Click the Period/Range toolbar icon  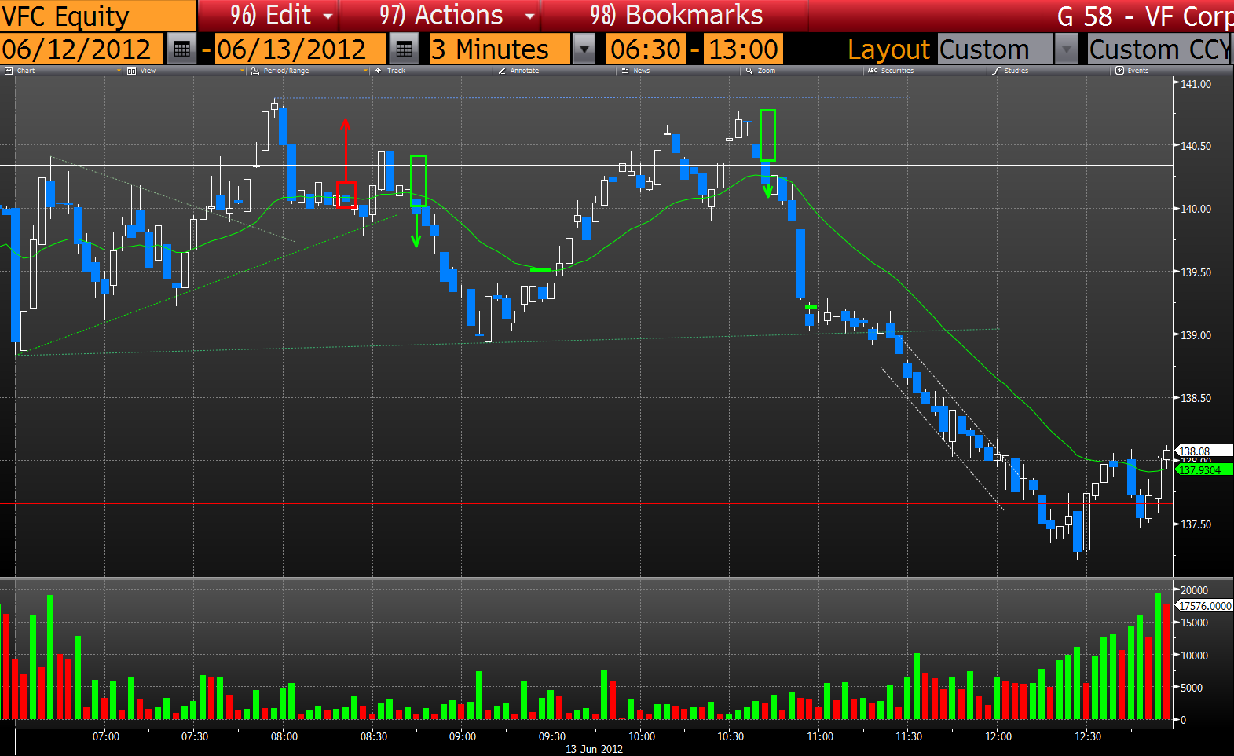point(254,71)
